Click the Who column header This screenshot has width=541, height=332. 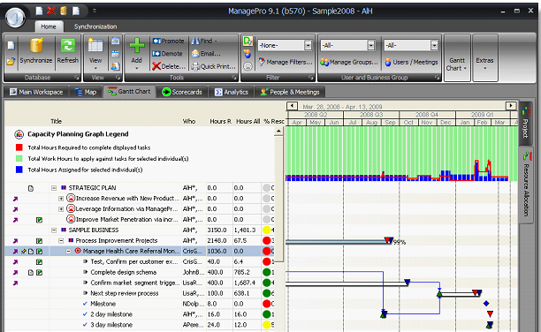[188, 121]
